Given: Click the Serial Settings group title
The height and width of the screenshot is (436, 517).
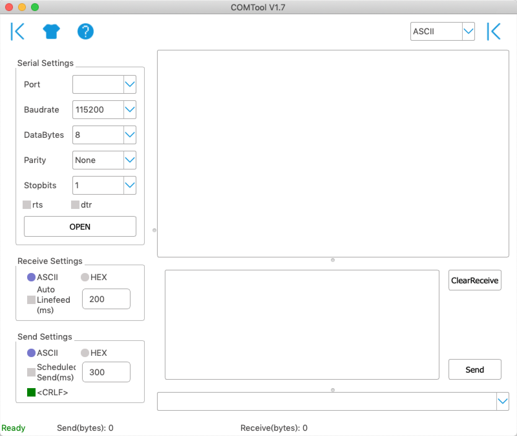Looking at the screenshot, I should tap(46, 63).
